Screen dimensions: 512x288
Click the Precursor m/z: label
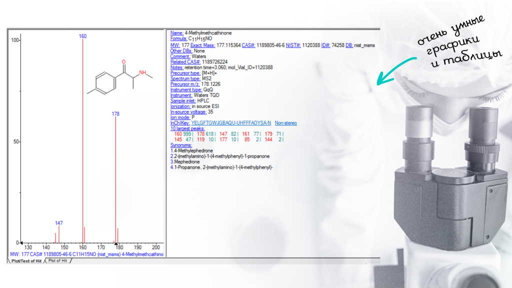point(184,84)
